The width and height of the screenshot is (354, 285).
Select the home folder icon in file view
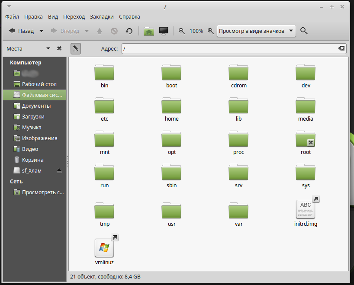point(171,106)
